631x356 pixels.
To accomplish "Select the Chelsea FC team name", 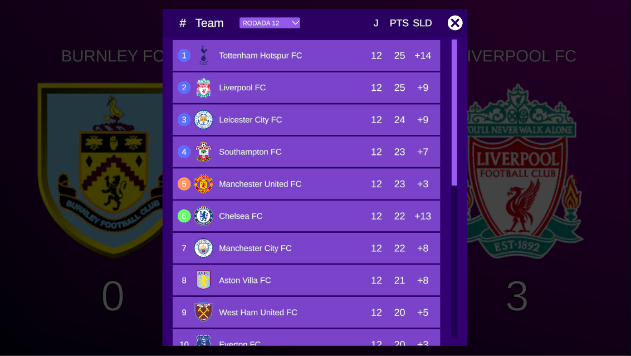I will pos(241,216).
